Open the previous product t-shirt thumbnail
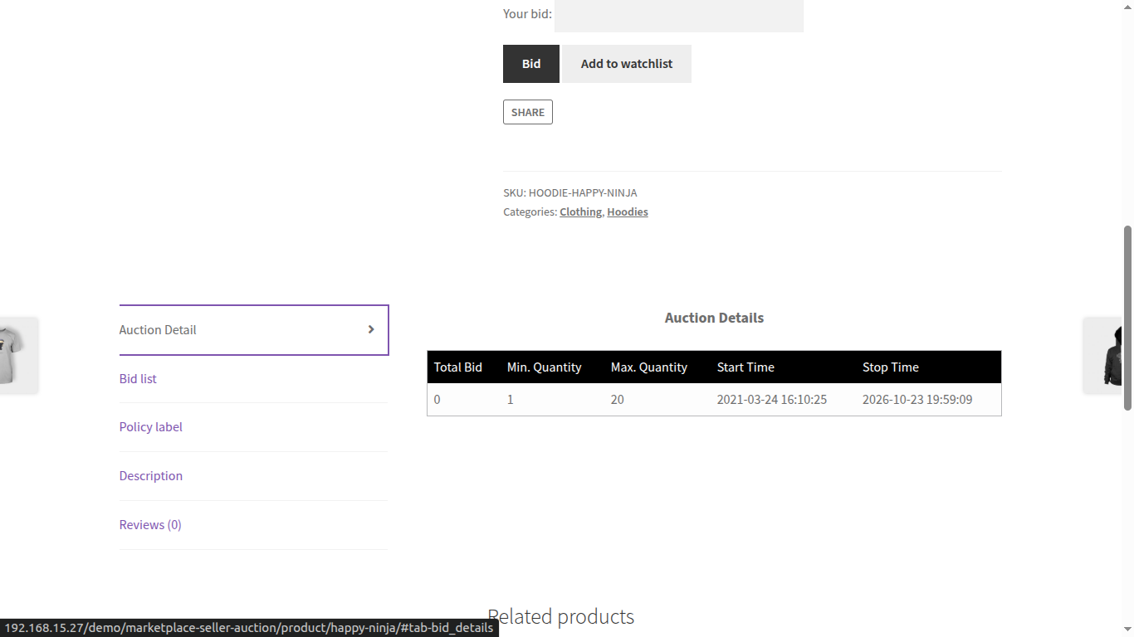The width and height of the screenshot is (1134, 637). click(x=17, y=355)
